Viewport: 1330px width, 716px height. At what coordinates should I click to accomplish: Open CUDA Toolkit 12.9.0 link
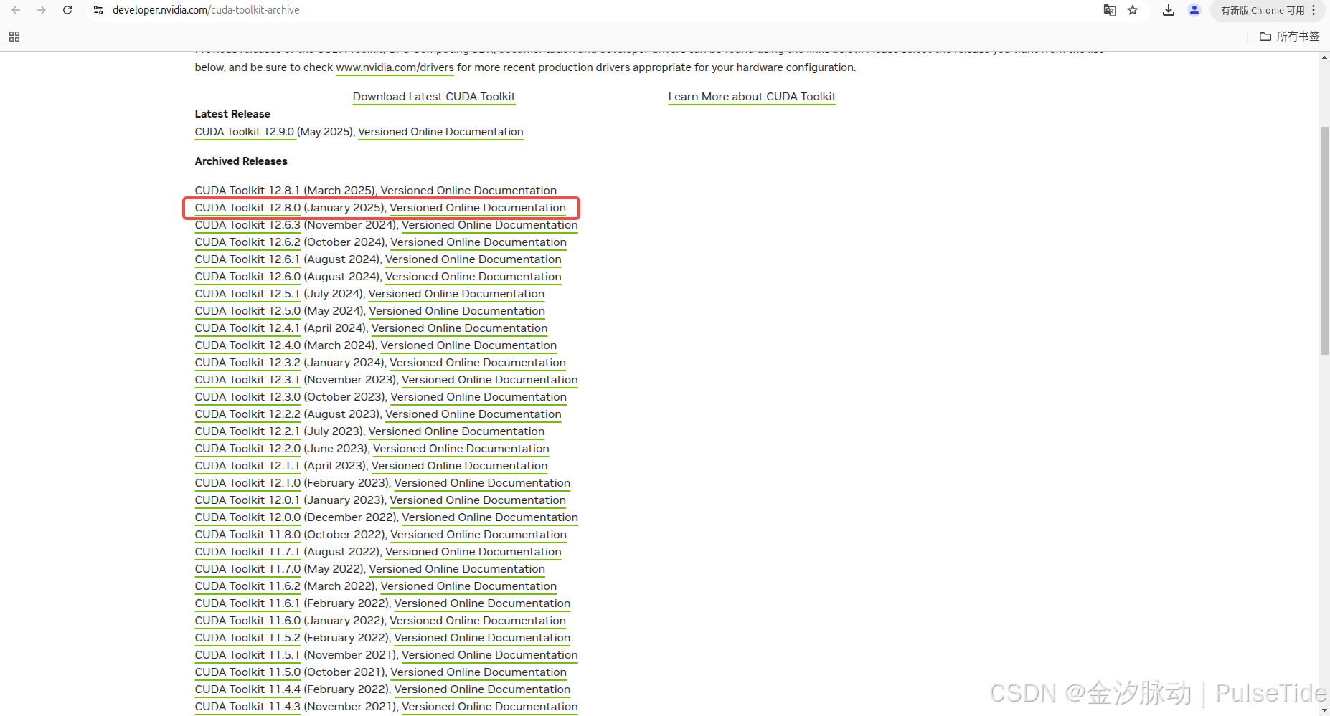click(245, 132)
